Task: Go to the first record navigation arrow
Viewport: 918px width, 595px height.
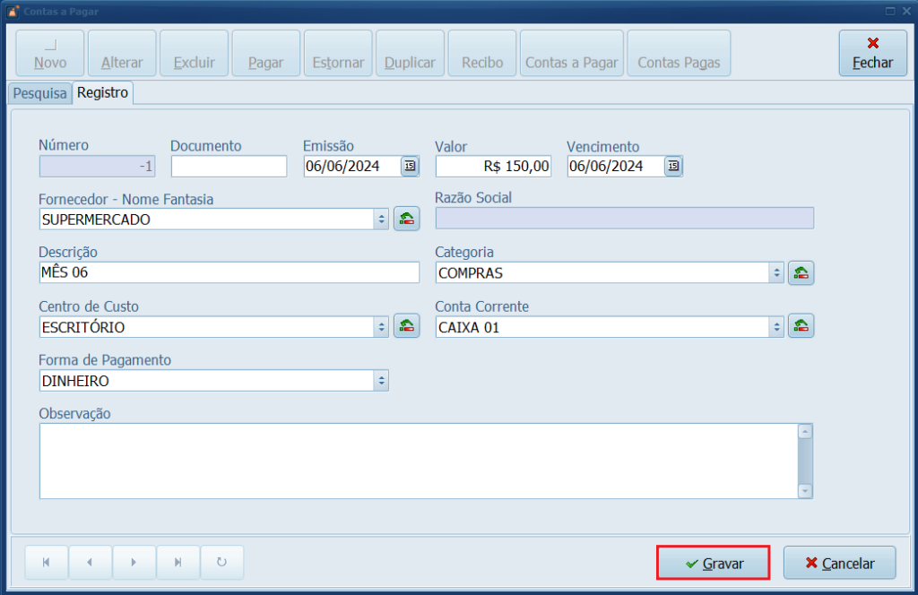Action: pyautogui.click(x=47, y=563)
